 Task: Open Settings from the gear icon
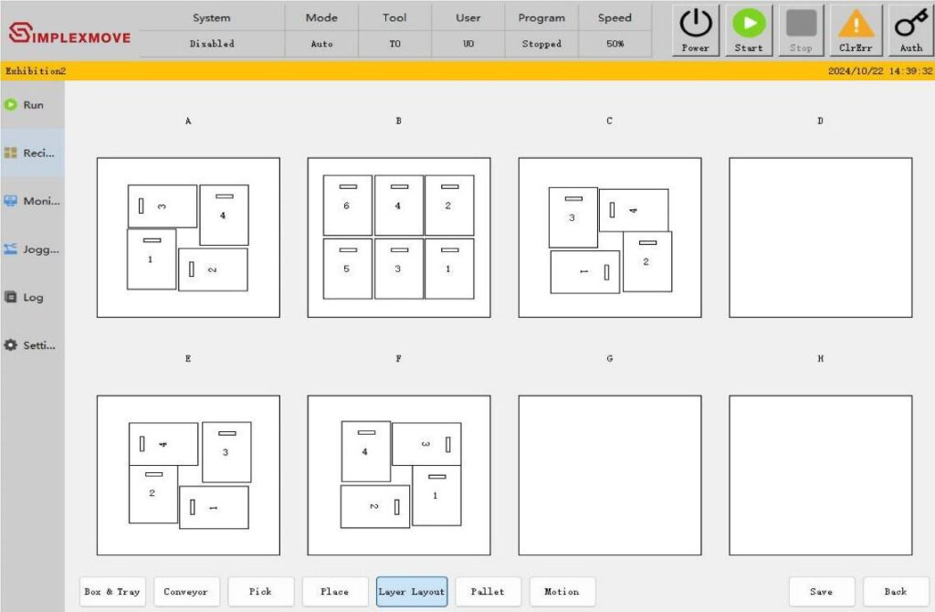[12, 345]
